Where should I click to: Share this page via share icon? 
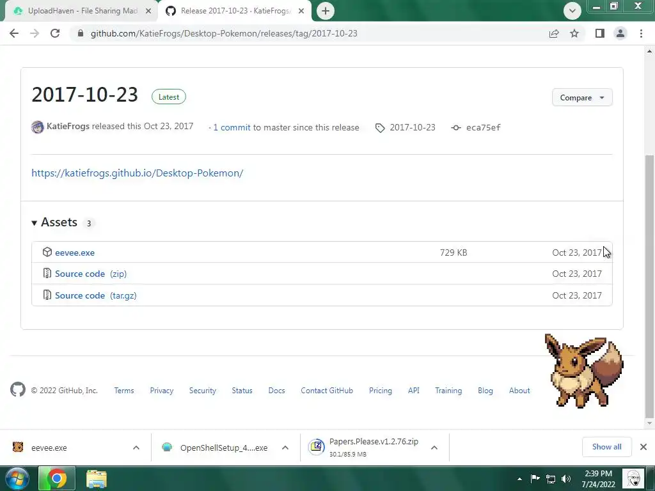(x=554, y=33)
